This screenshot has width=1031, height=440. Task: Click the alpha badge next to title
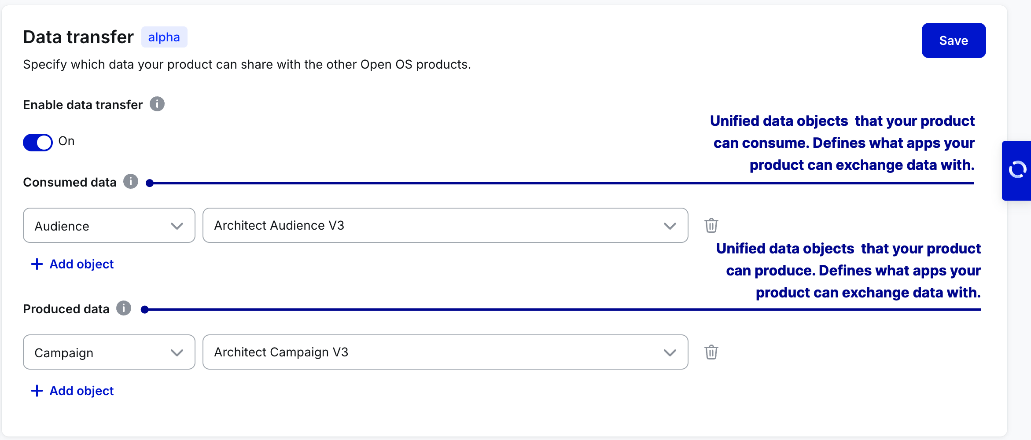pos(164,37)
